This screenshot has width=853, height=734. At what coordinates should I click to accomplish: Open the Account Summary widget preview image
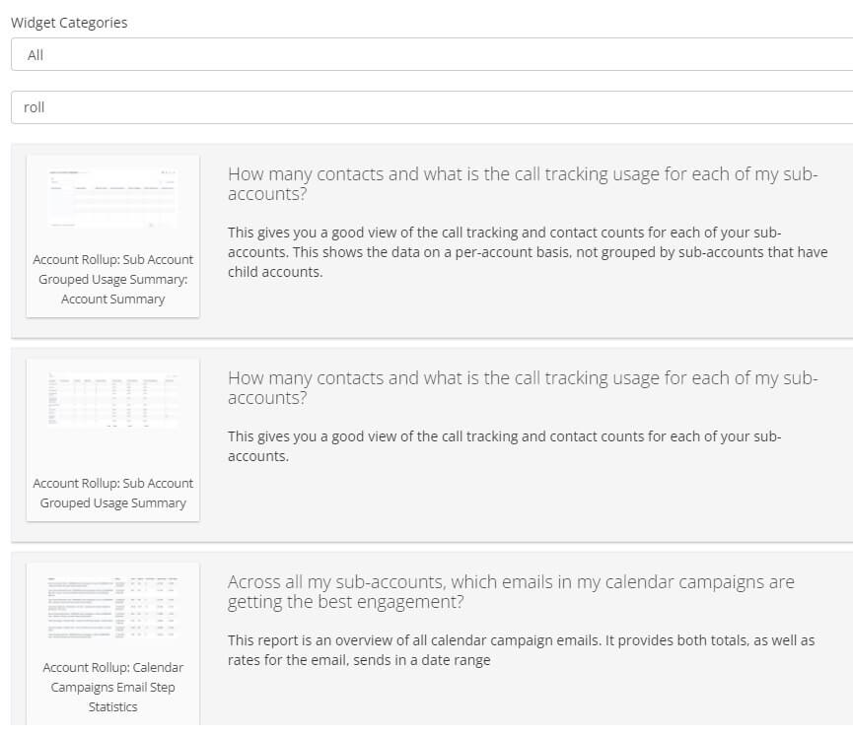pos(112,199)
